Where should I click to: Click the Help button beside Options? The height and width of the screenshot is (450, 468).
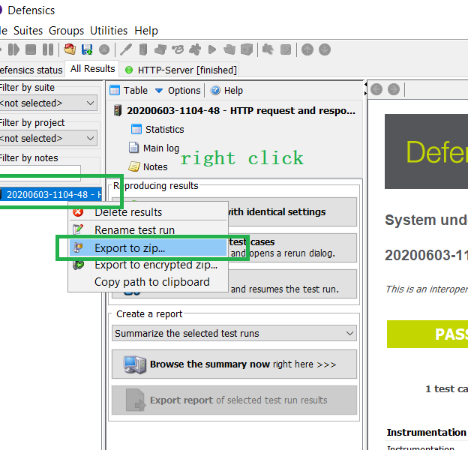(226, 91)
